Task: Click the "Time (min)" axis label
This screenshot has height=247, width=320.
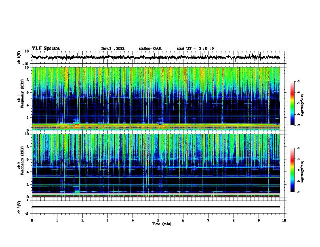Action: click(x=162, y=224)
